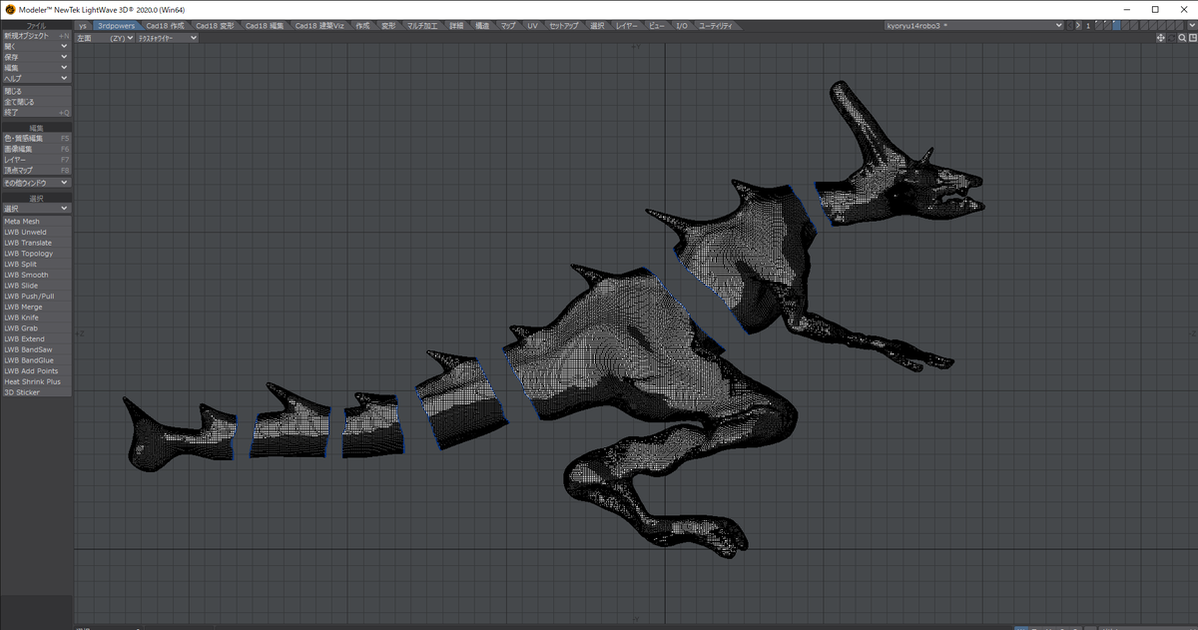
Task: Click the 新規オブジェクト button
Action: [x=36, y=36]
